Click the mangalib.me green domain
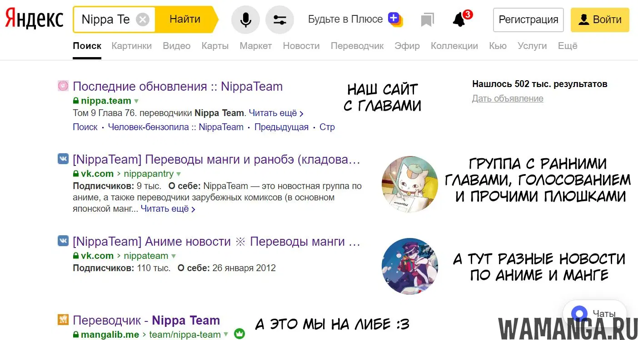The width and height of the screenshot is (638, 340). point(110,335)
